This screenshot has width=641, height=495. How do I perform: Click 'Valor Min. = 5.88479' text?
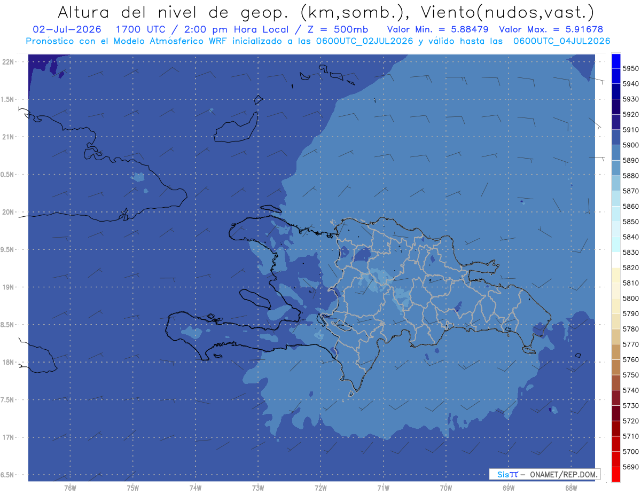pos(437,29)
